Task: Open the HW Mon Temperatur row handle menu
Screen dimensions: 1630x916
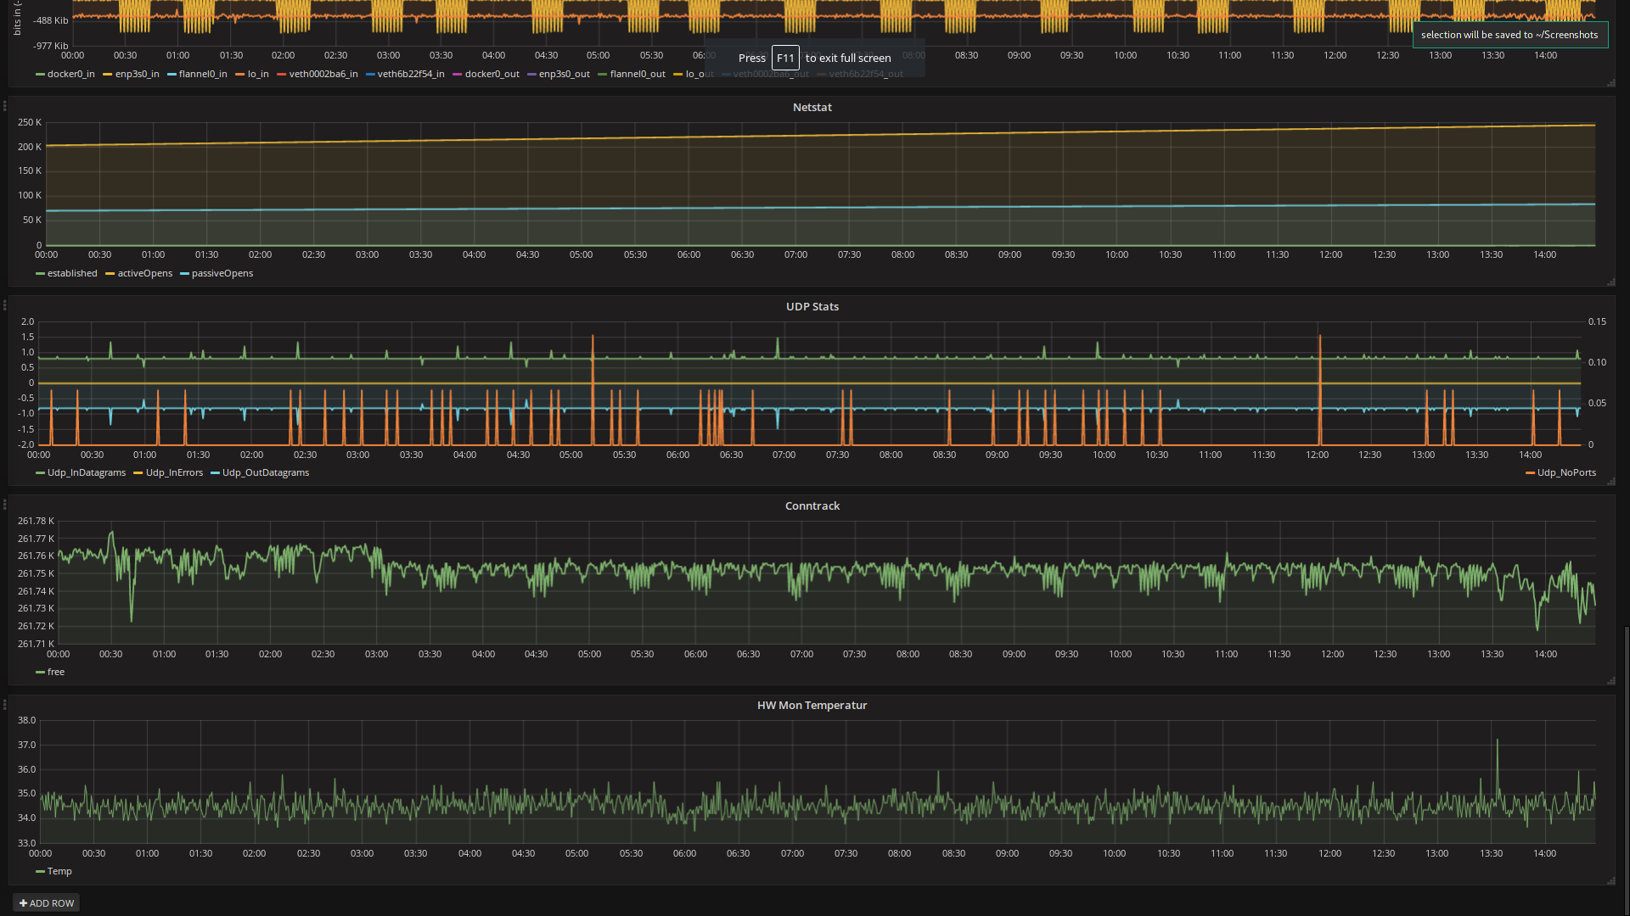Action: click(4, 704)
